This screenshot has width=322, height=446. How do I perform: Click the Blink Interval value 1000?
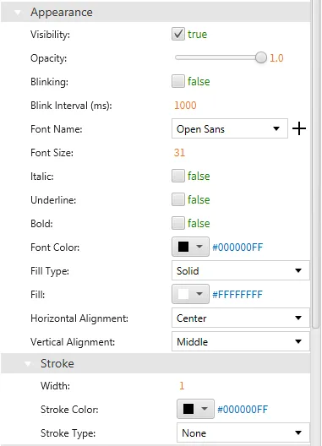[185, 106]
